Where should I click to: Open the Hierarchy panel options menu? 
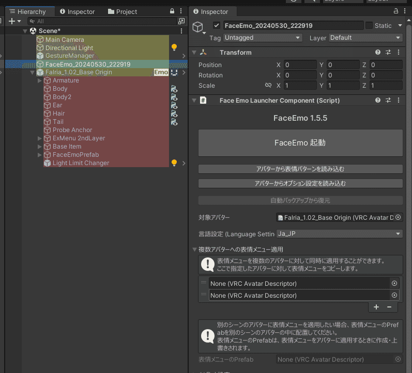(181, 11)
